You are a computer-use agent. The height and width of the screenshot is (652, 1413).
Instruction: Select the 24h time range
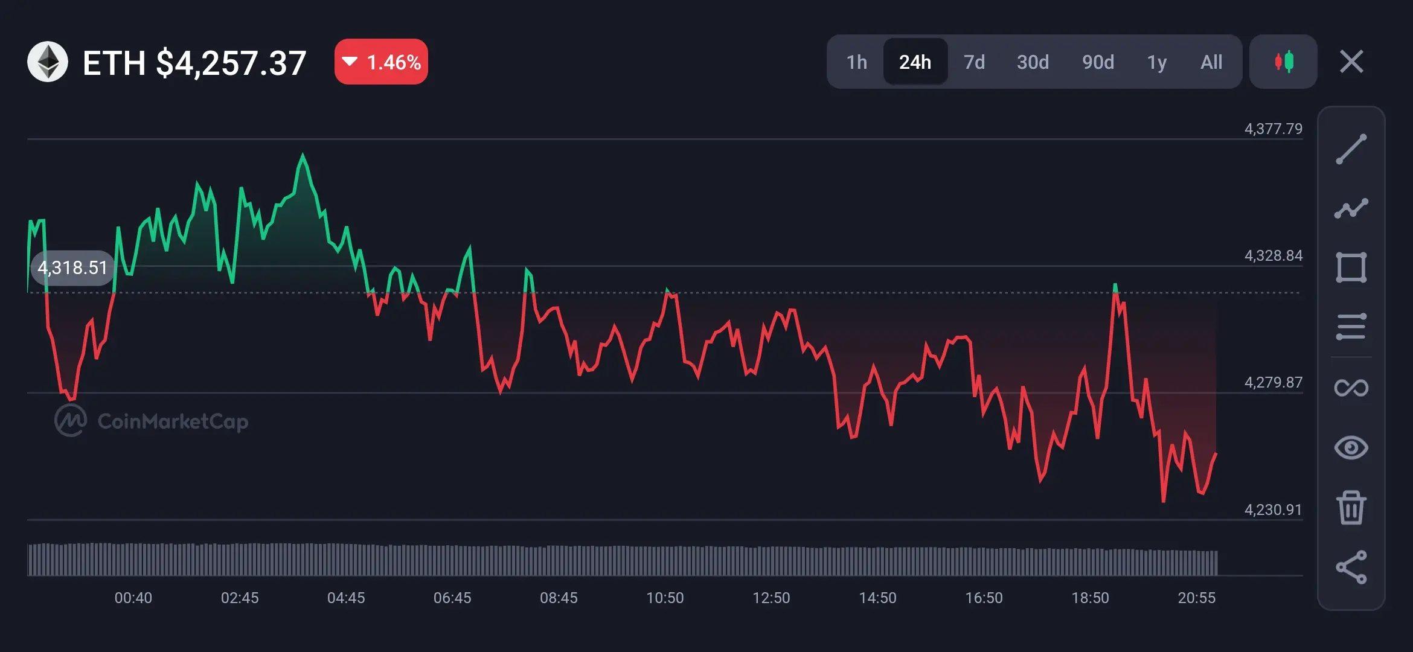(915, 62)
